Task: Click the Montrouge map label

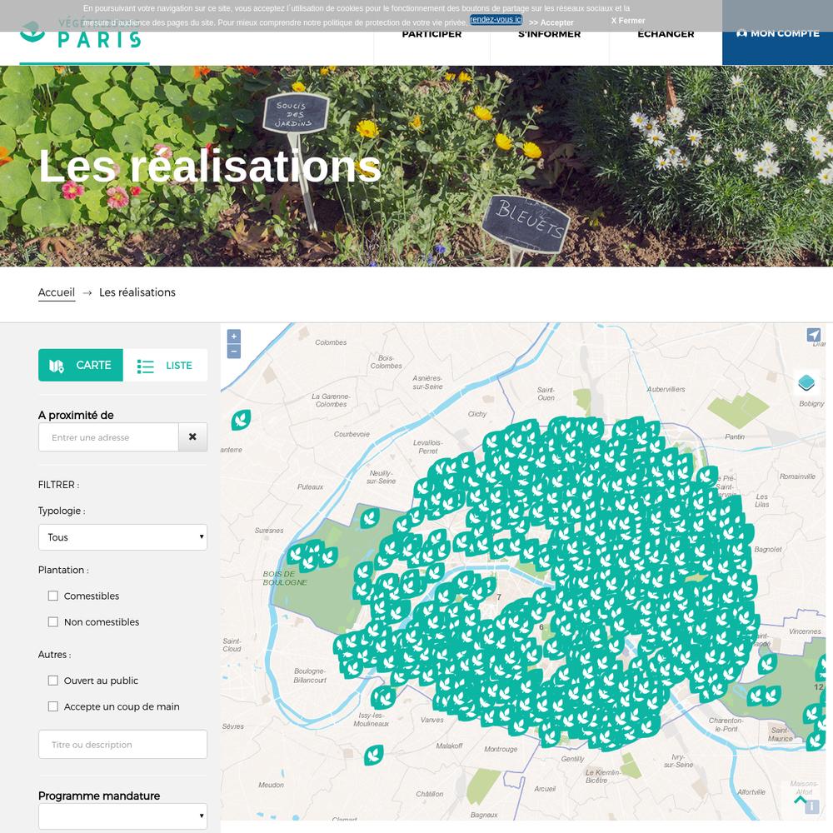Action: [501, 749]
